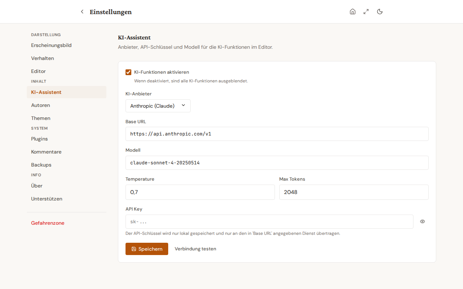Reveal API key with the eye icon

[x=422, y=221]
